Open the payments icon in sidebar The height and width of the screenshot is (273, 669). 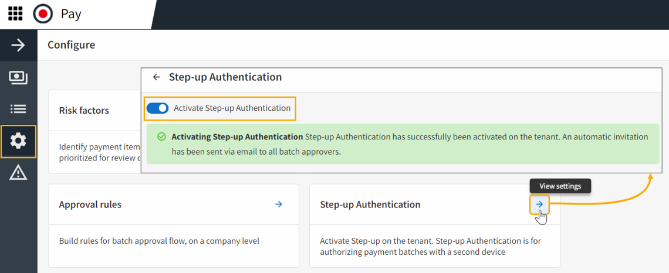(x=18, y=77)
